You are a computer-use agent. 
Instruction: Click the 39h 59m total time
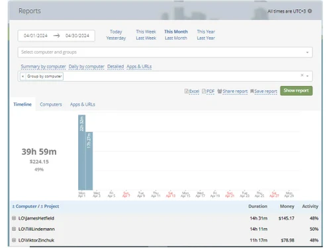point(39,151)
